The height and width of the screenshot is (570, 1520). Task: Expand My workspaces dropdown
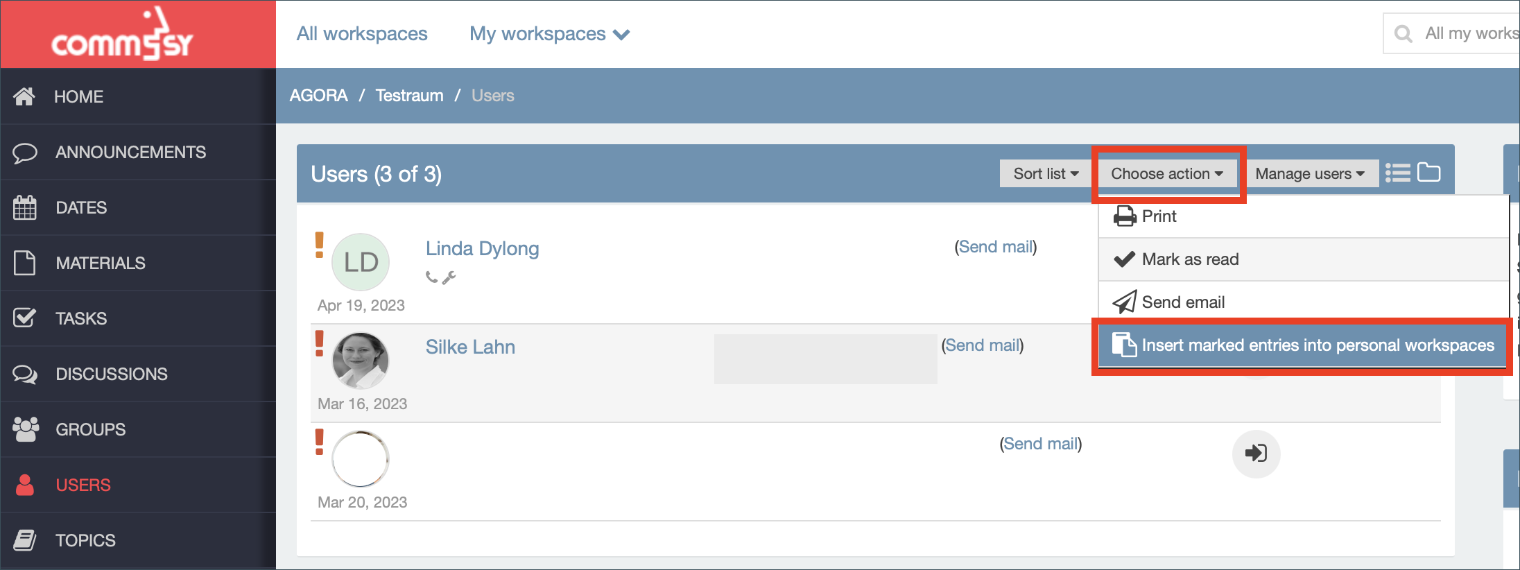click(549, 33)
